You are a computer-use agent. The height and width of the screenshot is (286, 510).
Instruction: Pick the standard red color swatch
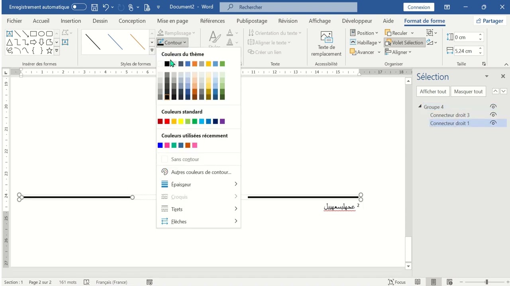point(167,121)
